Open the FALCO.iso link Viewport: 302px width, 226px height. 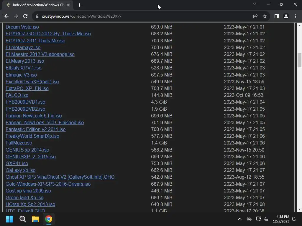tap(17, 95)
